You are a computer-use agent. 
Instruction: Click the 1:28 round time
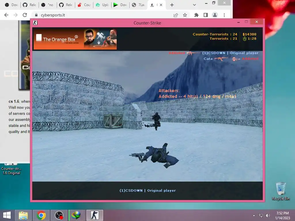(252, 39)
